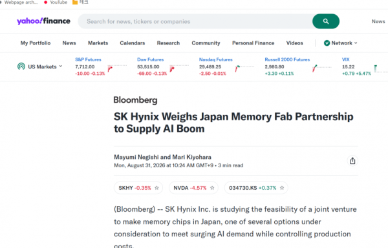Screen dimensions: 388x248
Task: Click the Nasdaq Futures value 29,489.25
Action: pos(210,67)
